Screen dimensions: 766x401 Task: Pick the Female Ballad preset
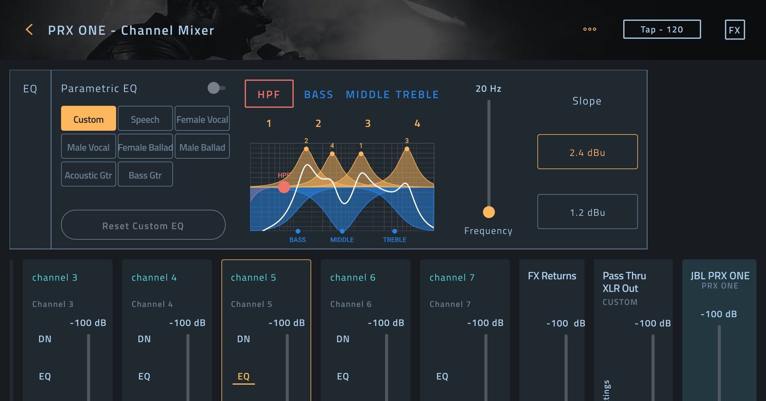(145, 146)
